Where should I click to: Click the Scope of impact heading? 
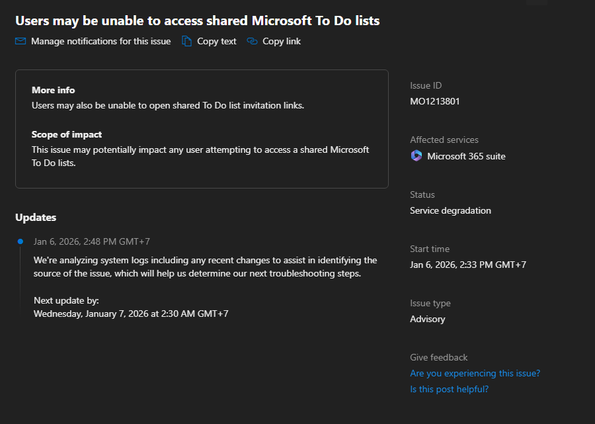67,134
